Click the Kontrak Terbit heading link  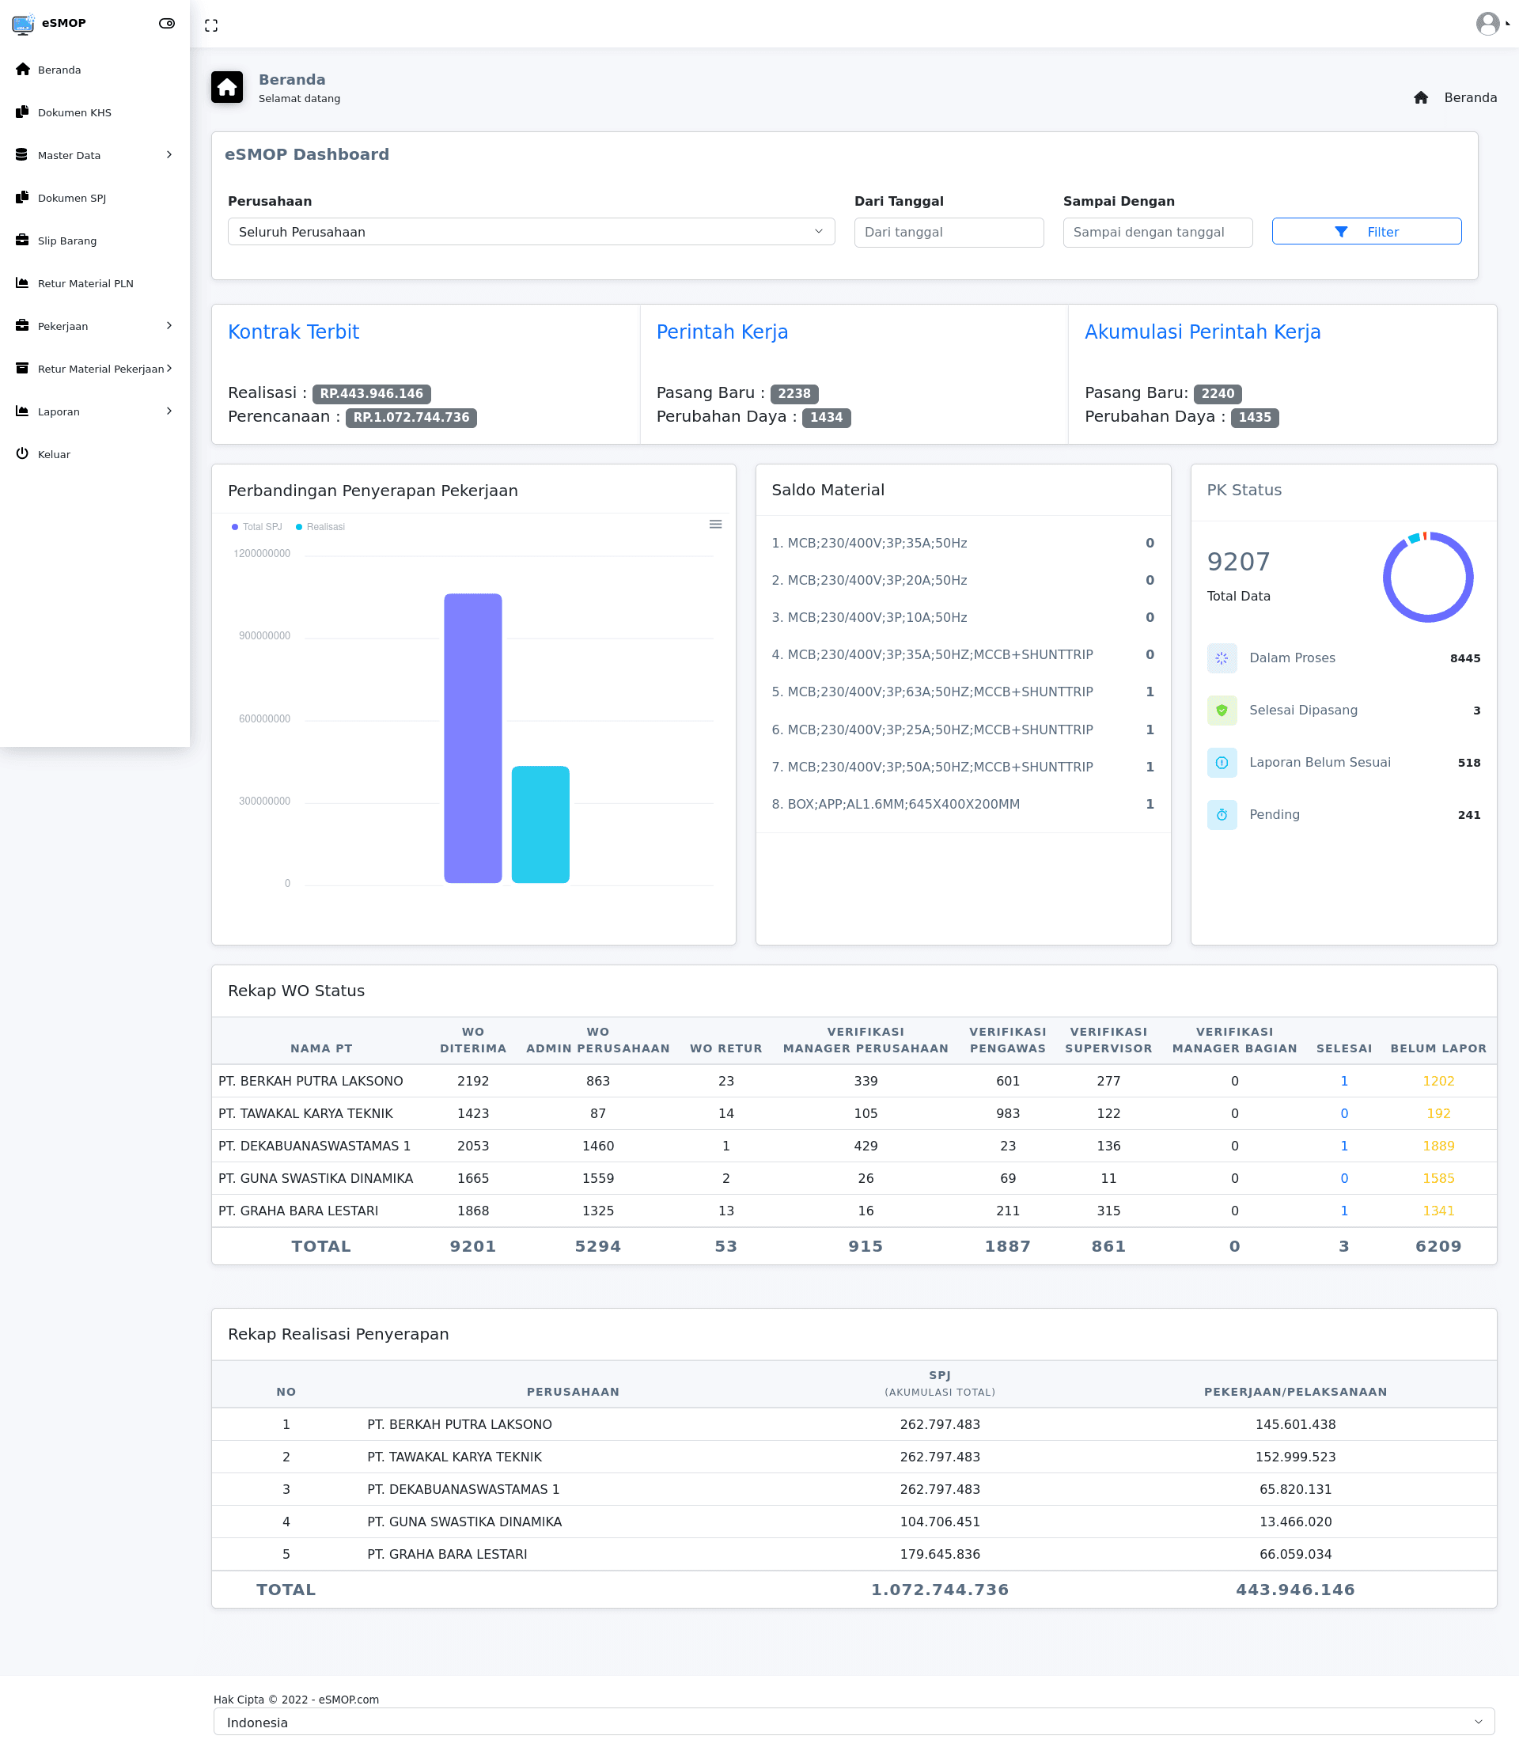pyautogui.click(x=294, y=332)
